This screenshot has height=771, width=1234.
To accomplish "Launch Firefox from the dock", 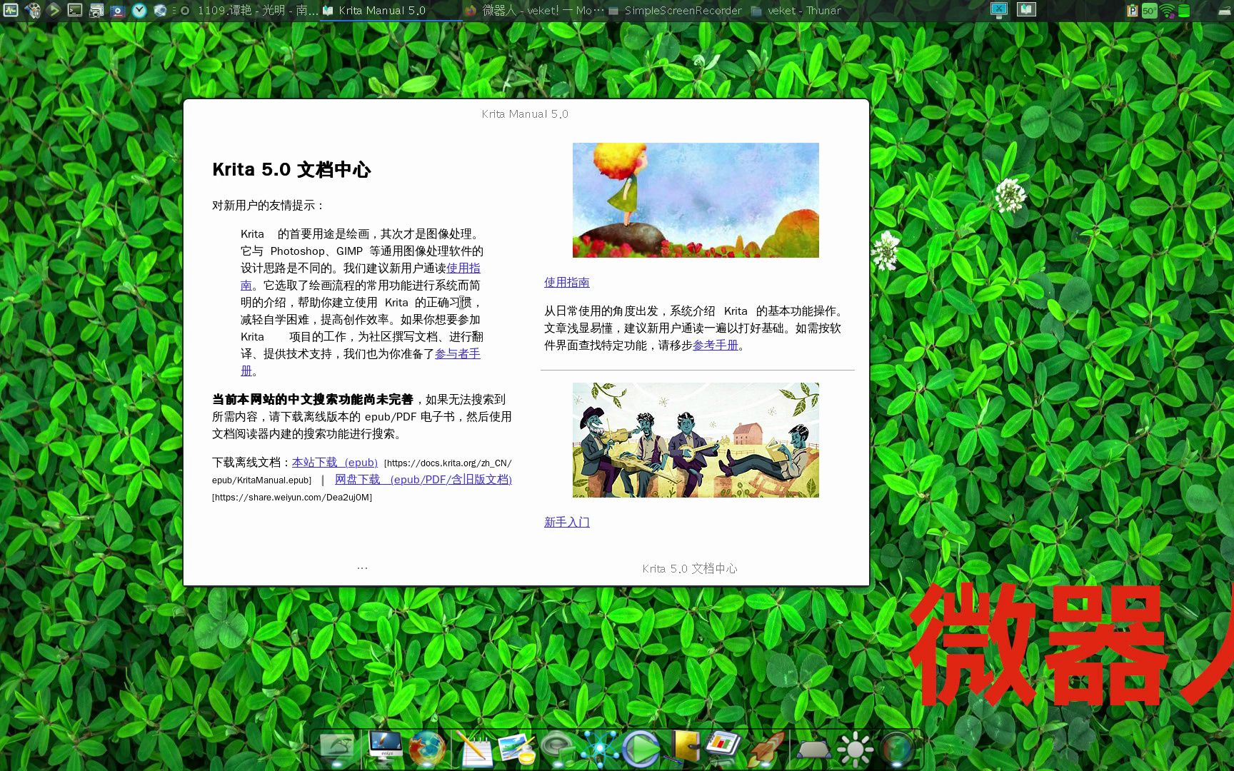I will coord(427,748).
